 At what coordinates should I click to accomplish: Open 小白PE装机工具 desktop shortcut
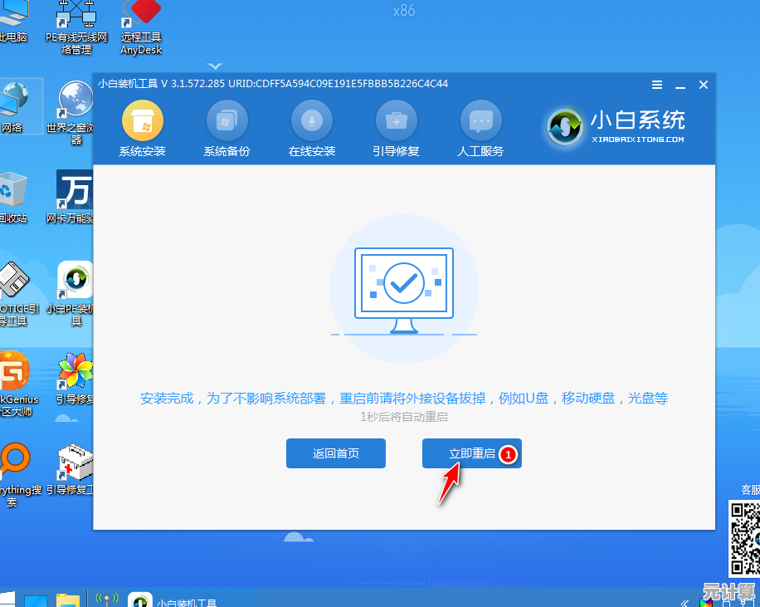click(x=76, y=284)
